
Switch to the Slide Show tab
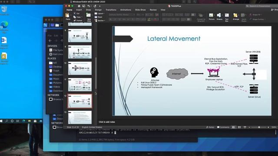[x=140, y=10]
